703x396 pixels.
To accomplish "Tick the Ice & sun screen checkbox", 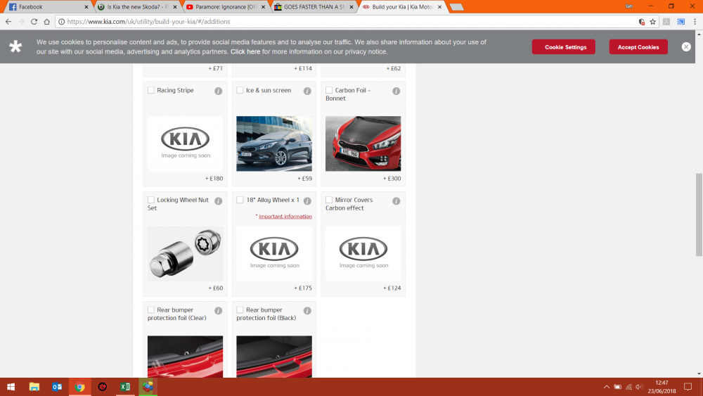I will pyautogui.click(x=240, y=90).
